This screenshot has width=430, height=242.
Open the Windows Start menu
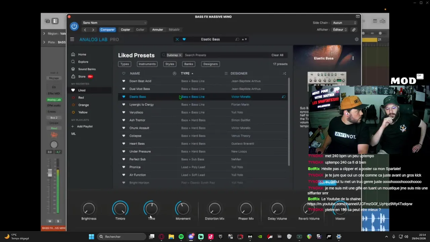[x=91, y=237]
